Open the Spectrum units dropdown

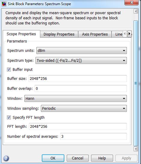[81, 51]
